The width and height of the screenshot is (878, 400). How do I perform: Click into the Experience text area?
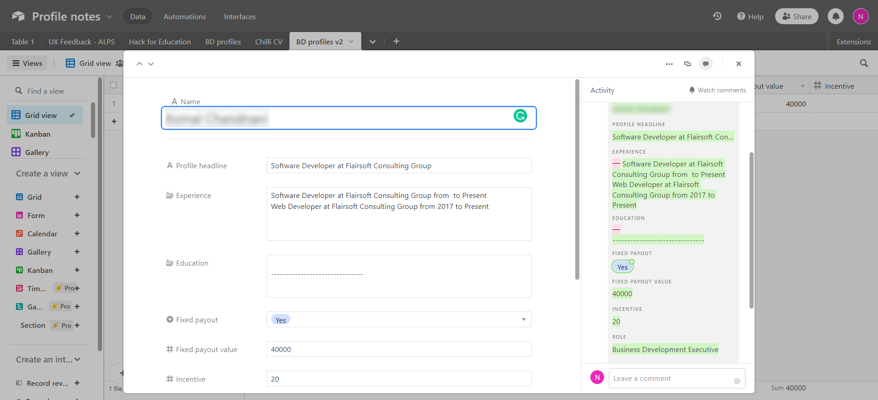pos(399,214)
